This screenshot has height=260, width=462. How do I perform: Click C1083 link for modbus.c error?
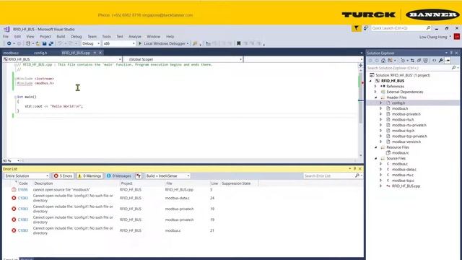tap(22, 230)
